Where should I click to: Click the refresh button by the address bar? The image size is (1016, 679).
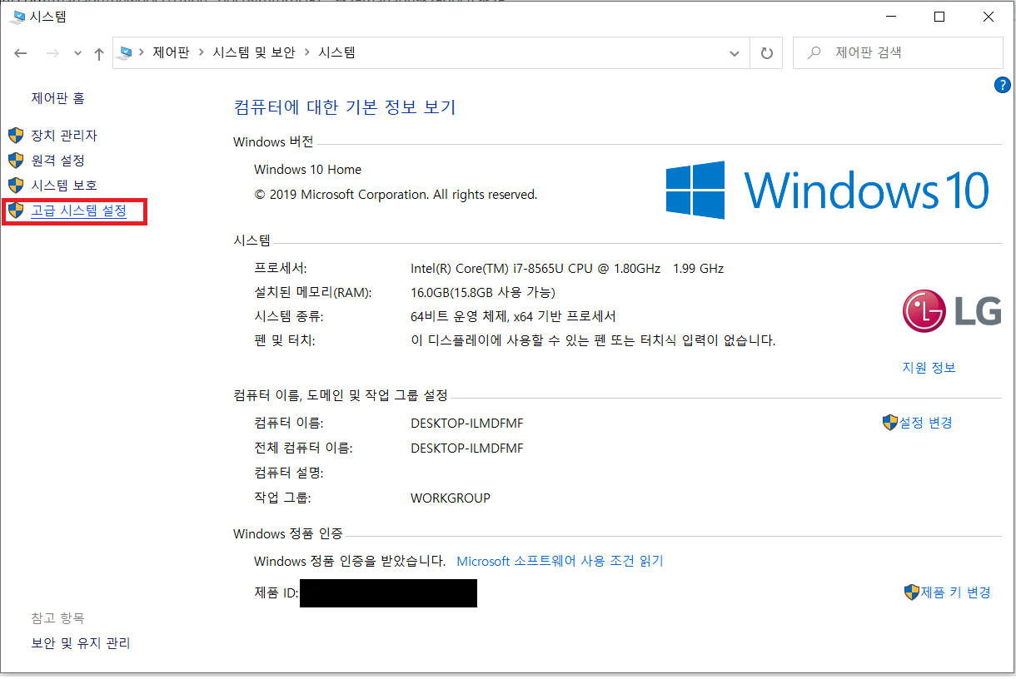766,53
